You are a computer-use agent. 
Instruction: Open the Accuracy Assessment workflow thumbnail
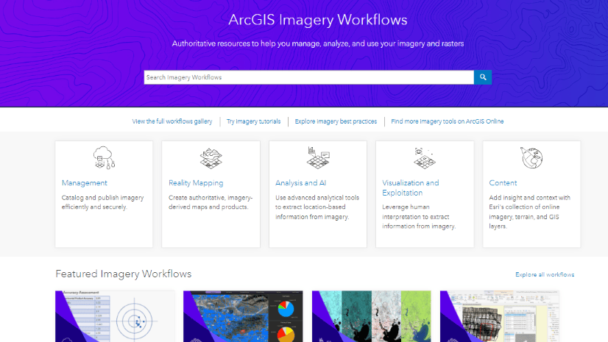pos(115,316)
